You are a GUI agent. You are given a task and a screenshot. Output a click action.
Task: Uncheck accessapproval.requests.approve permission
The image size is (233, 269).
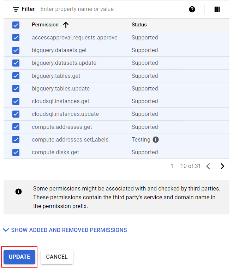point(16,38)
